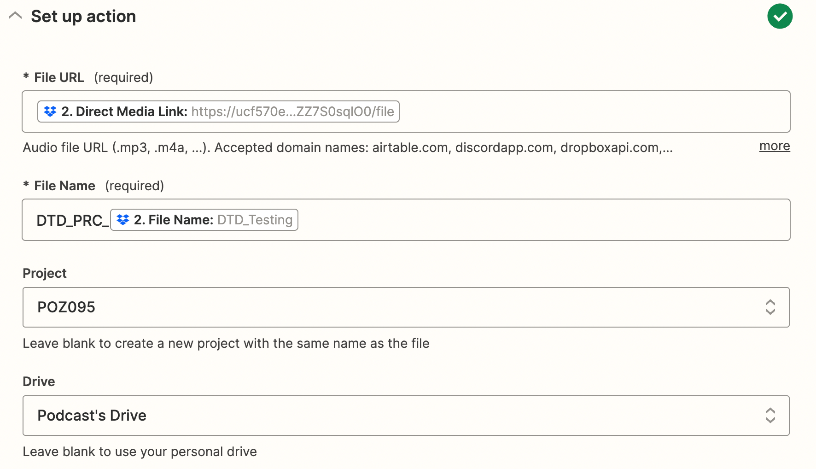Click the 'Audio file URL' help text

click(348, 147)
